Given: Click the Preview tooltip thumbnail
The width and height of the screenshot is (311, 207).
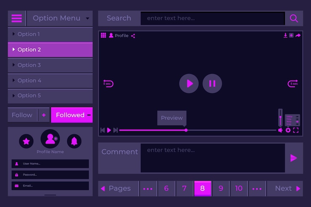Looking at the screenshot, I should [x=172, y=118].
